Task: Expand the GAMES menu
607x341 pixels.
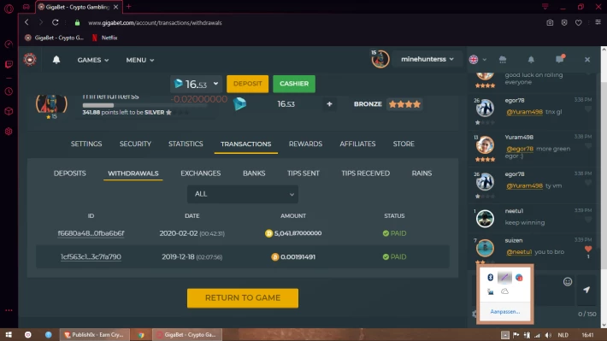Action: point(93,60)
